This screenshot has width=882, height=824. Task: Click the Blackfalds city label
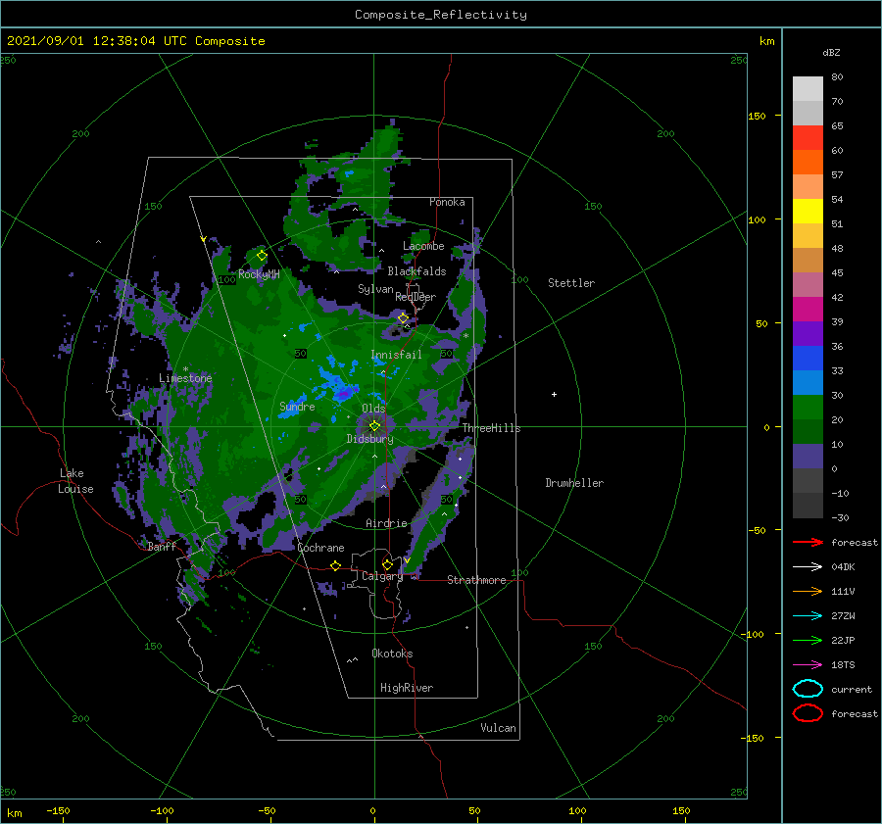[416, 271]
